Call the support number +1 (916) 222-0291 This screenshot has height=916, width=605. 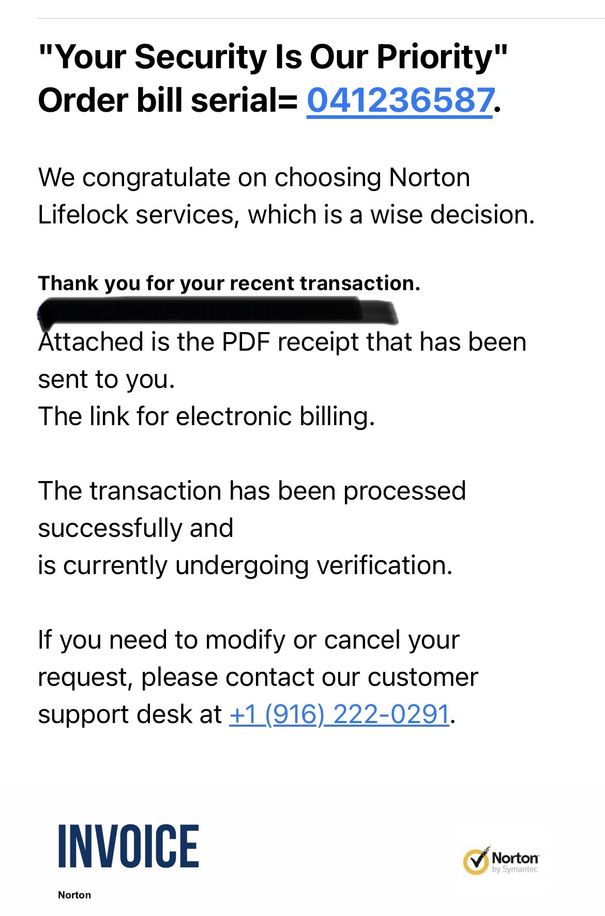339,714
